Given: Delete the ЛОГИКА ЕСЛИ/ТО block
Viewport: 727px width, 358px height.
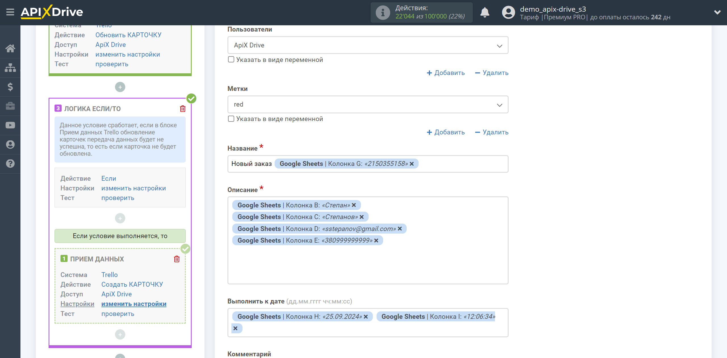Looking at the screenshot, I should 183,109.
